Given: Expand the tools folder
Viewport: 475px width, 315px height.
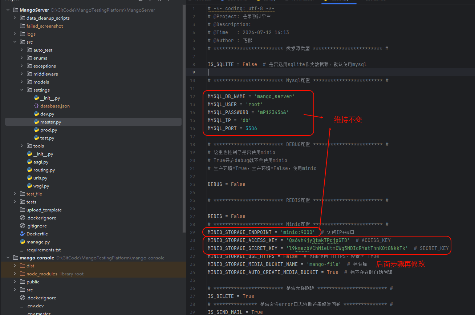Looking at the screenshot, I should 21,146.
